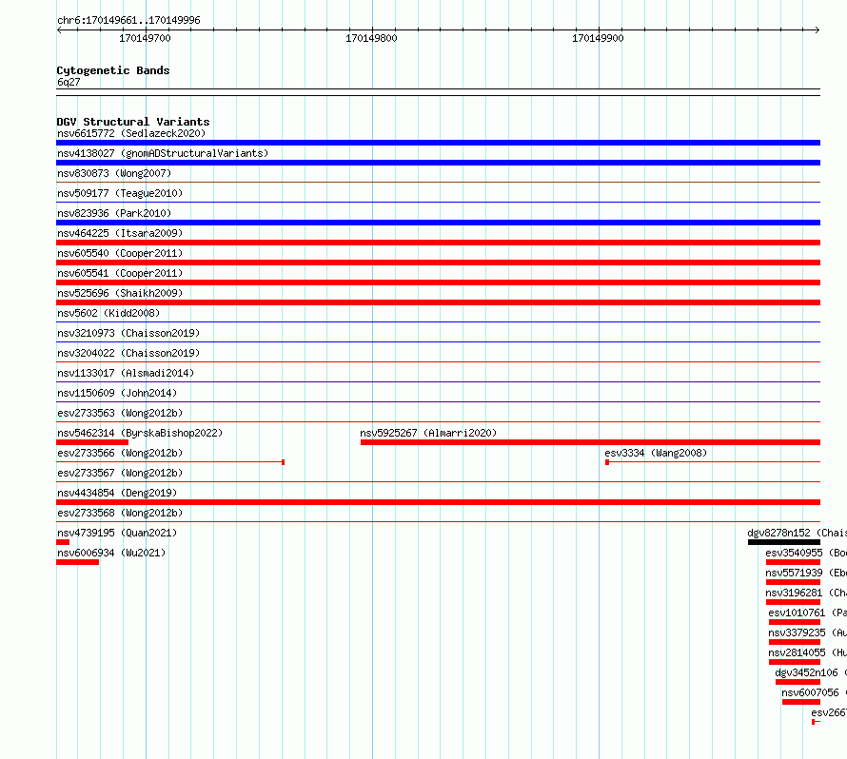This screenshot has width=847, height=759.
Task: Click esv2733566 (Wong2012b) label
Action: [x=120, y=453]
